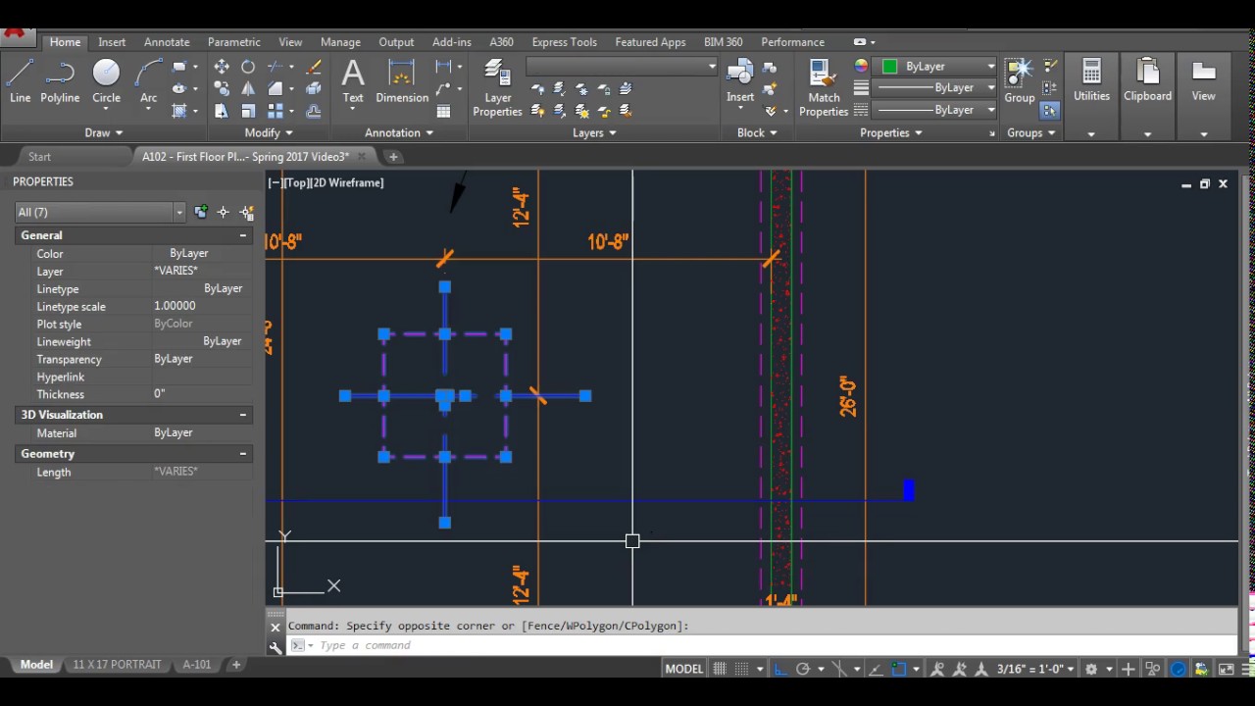Open annotation scale 3/16" = 1'-0" dropdown

(1035, 669)
